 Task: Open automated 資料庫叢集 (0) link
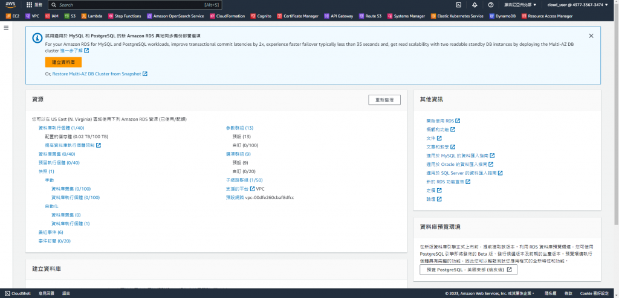66,214
